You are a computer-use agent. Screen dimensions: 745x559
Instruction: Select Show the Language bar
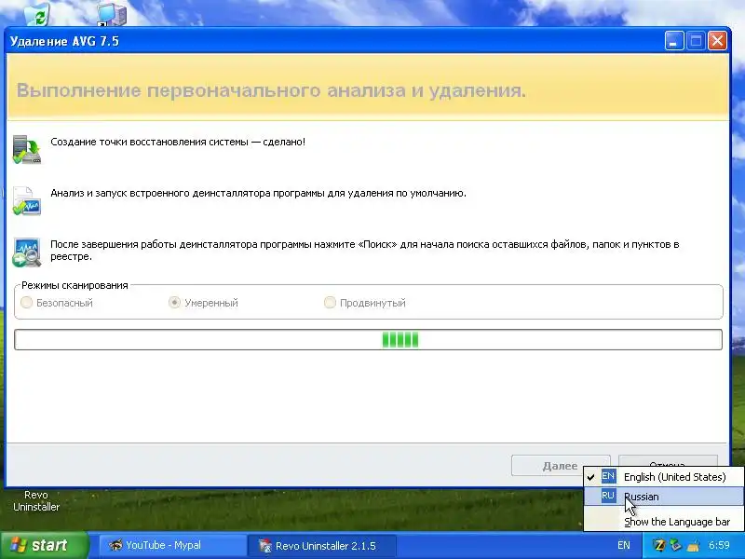coord(664,522)
